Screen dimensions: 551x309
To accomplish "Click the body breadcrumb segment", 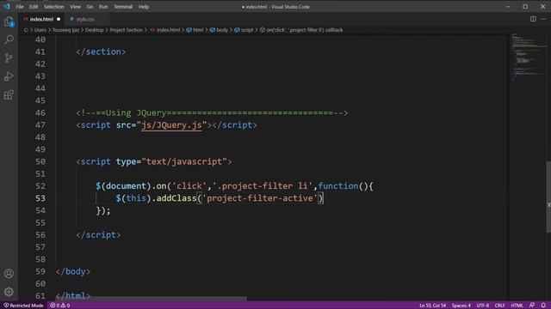I will point(219,30).
